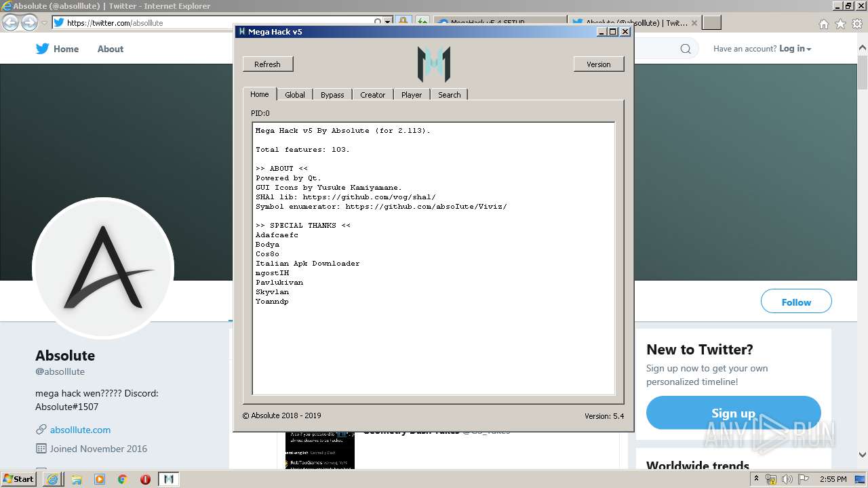The image size is (868, 488).
Task: Click the link chain icon beside absolllute.com
Action: [41, 430]
